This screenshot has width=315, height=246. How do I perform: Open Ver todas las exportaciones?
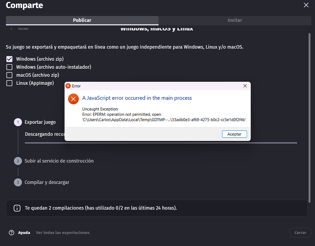(62, 232)
